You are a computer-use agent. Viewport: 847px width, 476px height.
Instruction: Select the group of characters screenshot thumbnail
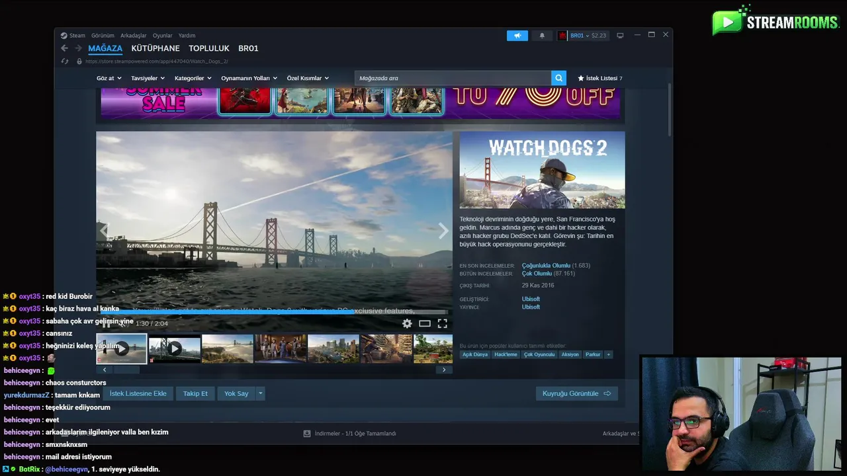pos(281,348)
